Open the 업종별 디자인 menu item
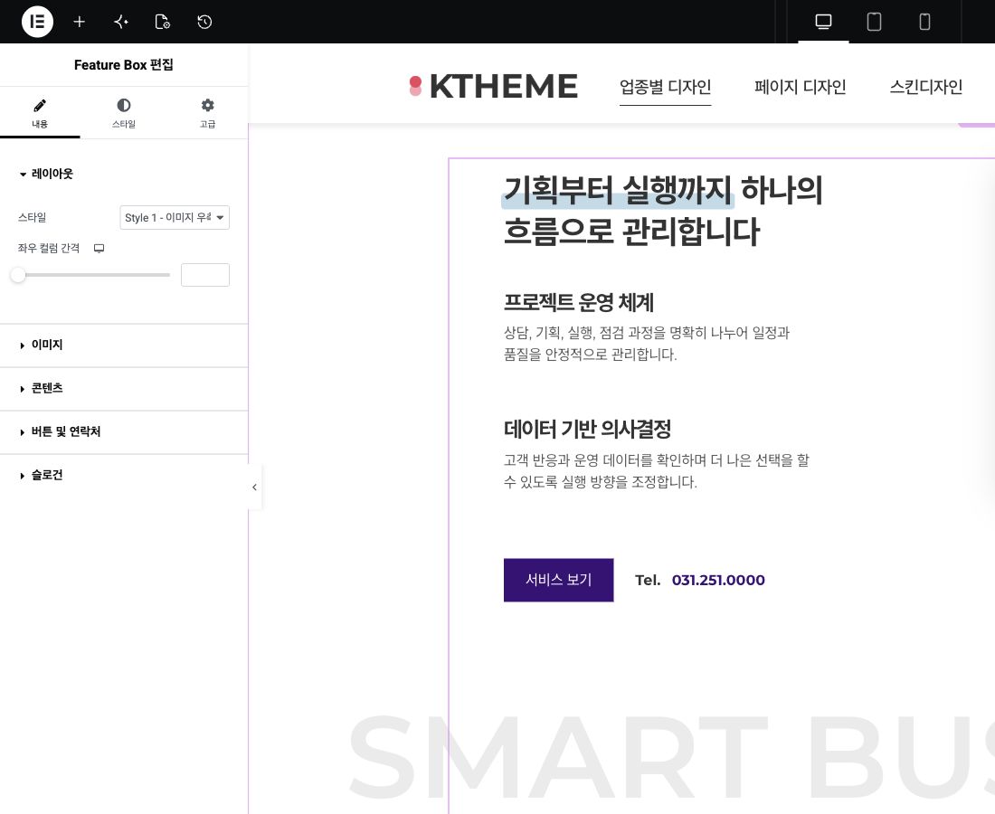995x814 pixels. click(x=665, y=87)
